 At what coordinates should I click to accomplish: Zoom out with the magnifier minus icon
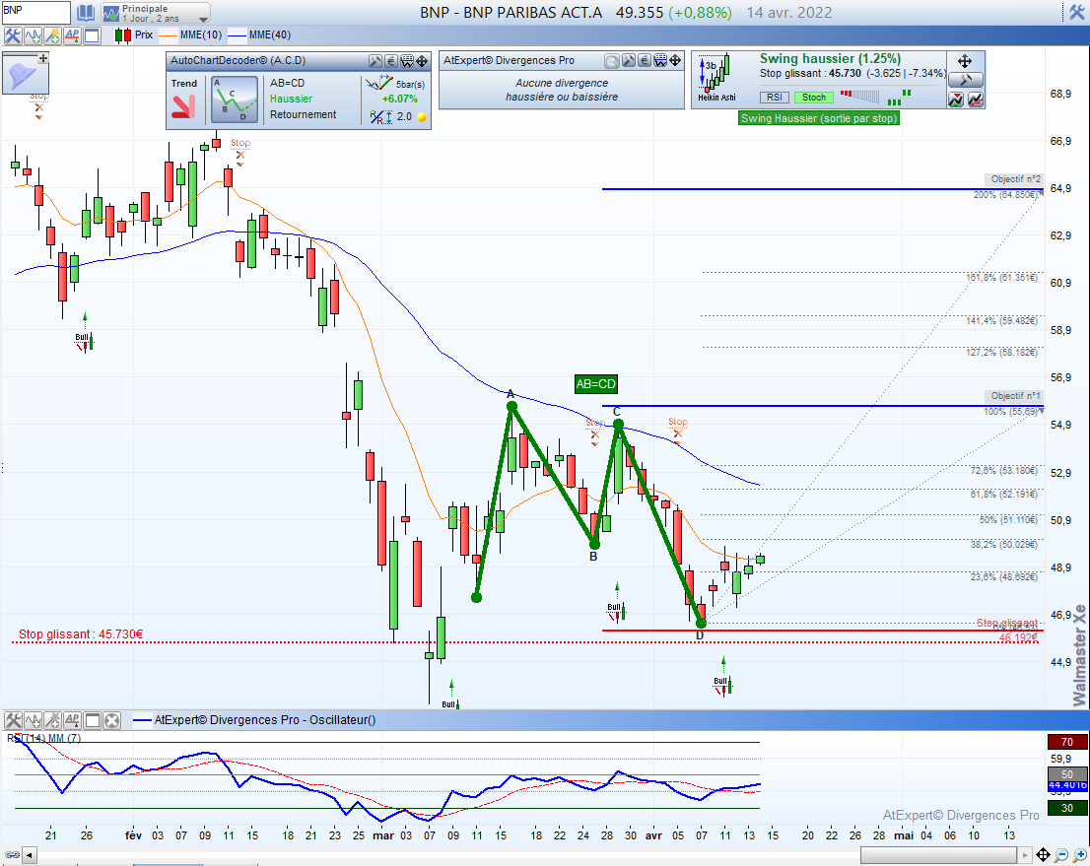(x=1061, y=855)
